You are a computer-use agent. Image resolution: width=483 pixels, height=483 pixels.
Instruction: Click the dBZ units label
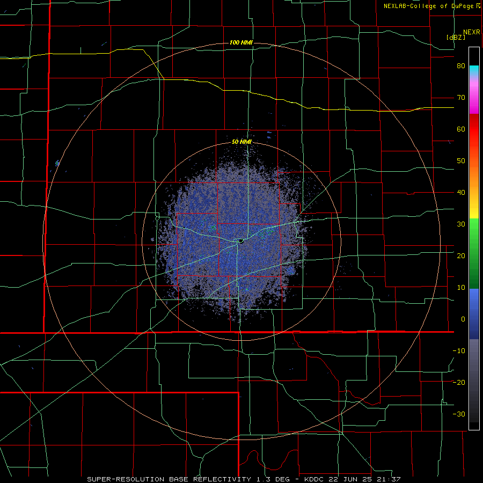[x=456, y=37]
